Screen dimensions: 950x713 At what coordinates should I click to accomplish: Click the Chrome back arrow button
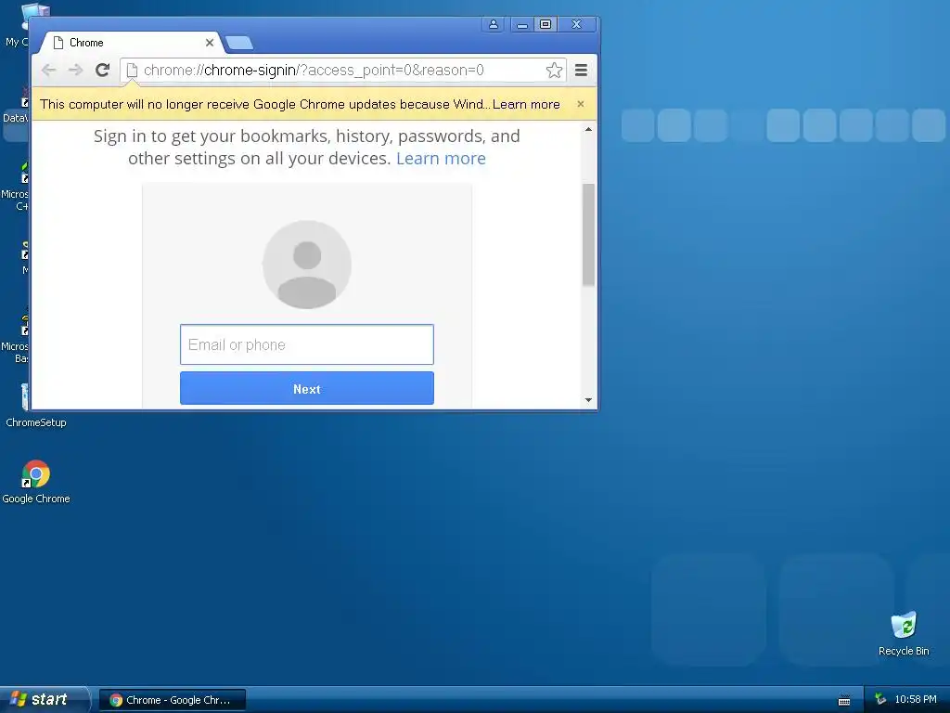pyautogui.click(x=49, y=71)
